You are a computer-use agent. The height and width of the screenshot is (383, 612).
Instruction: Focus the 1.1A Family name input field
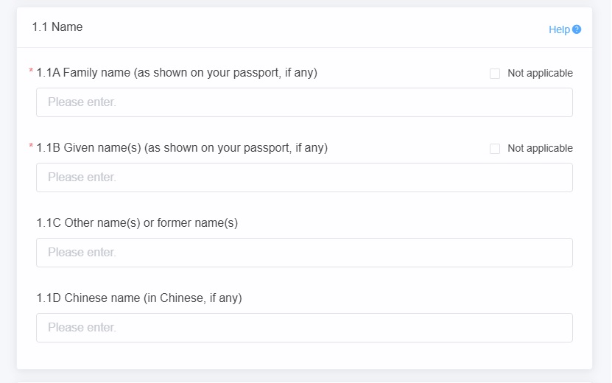(304, 102)
